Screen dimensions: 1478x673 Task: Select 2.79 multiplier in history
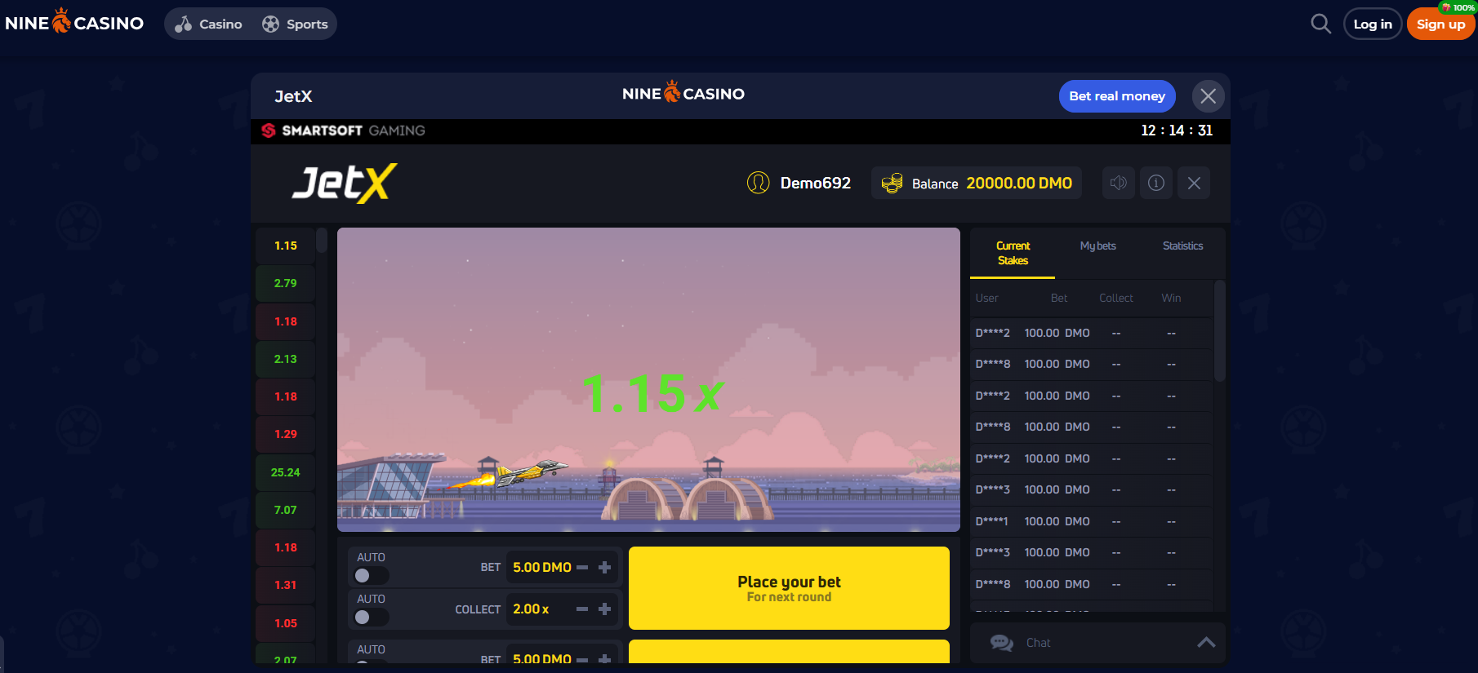[285, 283]
